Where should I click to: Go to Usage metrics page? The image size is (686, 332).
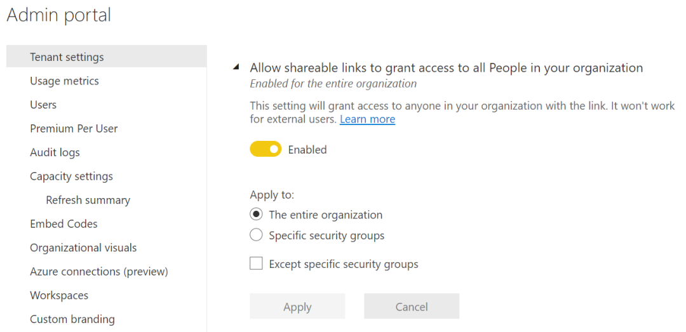point(64,81)
